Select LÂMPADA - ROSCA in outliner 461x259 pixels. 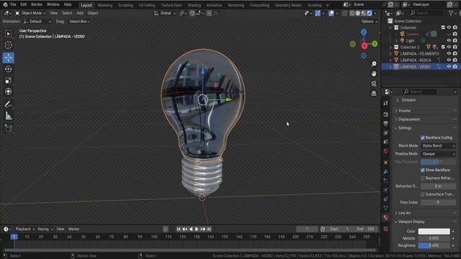pyautogui.click(x=415, y=60)
